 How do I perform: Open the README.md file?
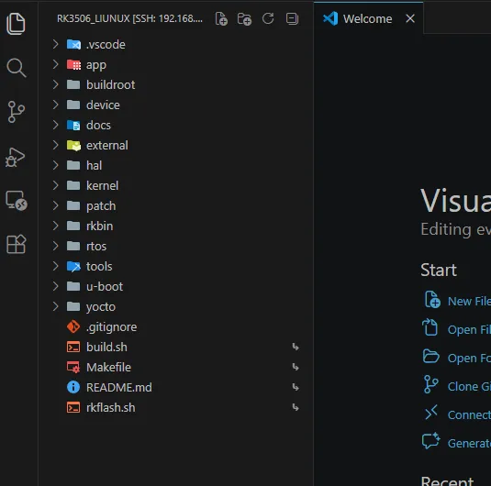point(119,387)
